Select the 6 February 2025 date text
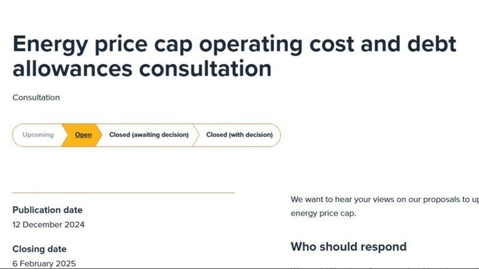Screen dimensions: 479x269 point(44,263)
